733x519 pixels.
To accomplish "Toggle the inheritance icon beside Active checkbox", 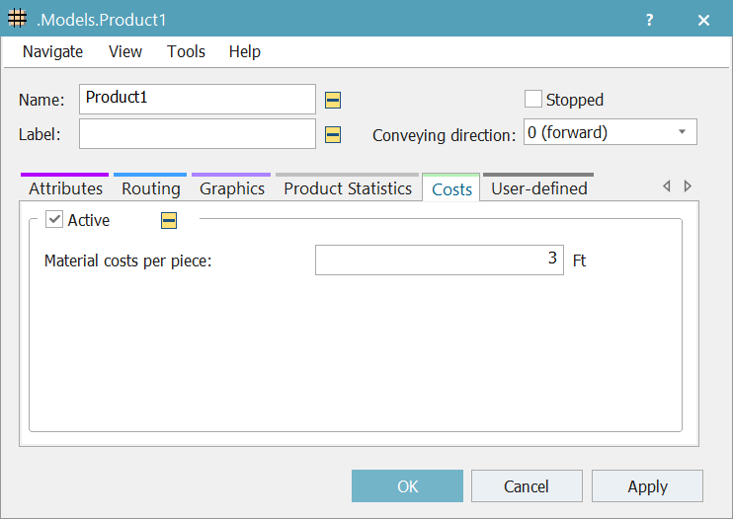I will tap(169, 221).
